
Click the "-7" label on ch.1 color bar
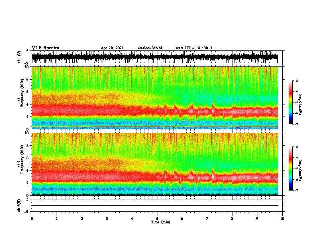pos(296,124)
